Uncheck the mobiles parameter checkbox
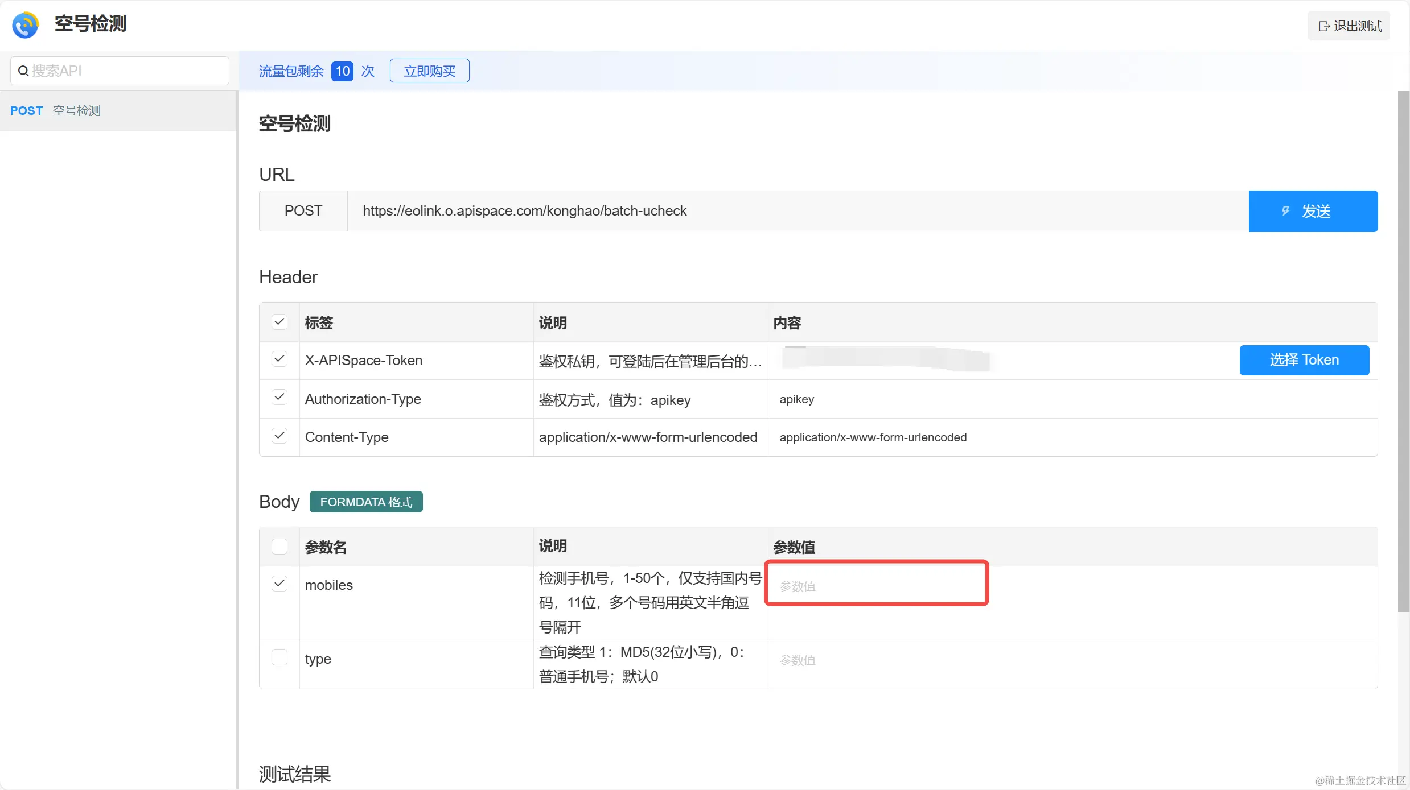This screenshot has width=1410, height=790. [x=279, y=584]
